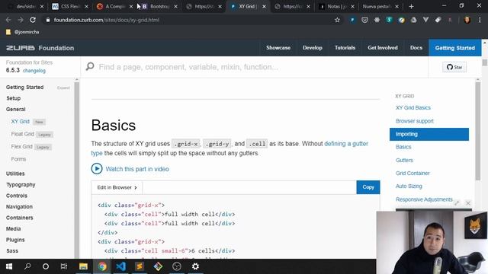Open File Explorer from taskbar
This screenshot has width=488, height=274.
pos(83,266)
